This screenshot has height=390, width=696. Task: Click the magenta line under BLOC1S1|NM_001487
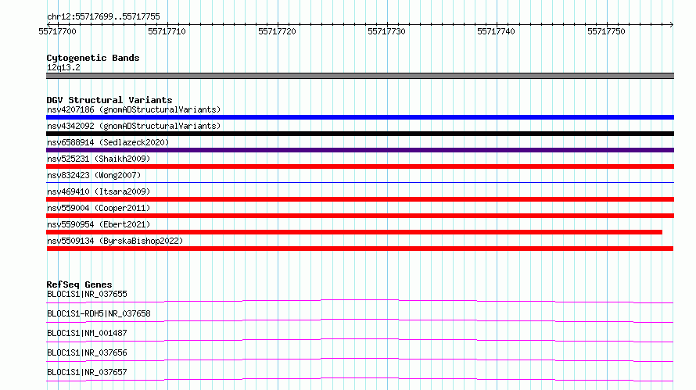[360, 340]
